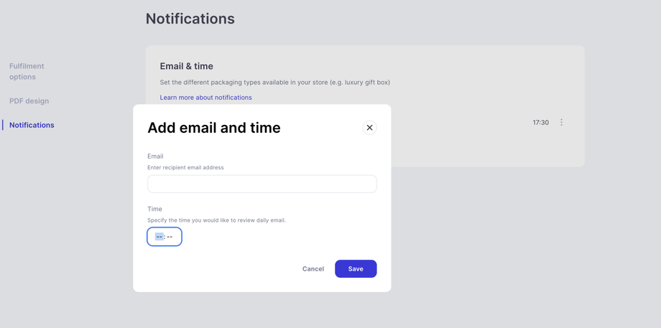The width and height of the screenshot is (661, 328).
Task: Click the Email & time card heading
Action: point(186,66)
